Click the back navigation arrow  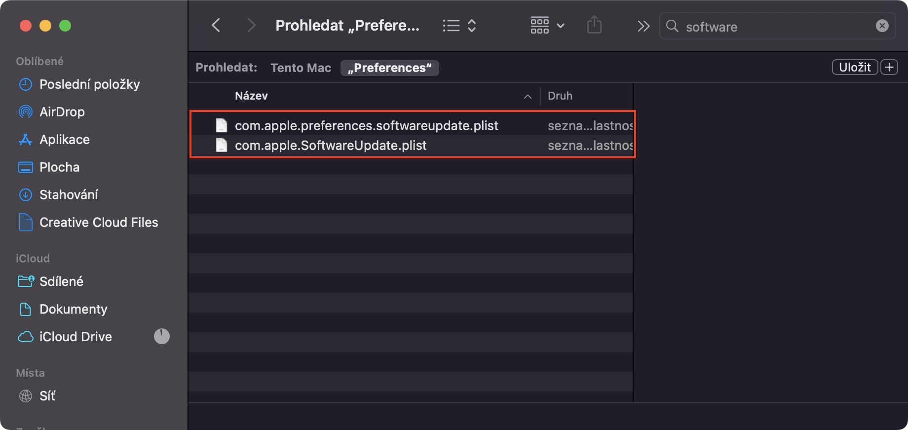coord(216,25)
